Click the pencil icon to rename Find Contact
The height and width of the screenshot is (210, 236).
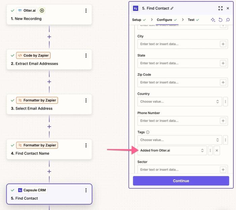172,8
